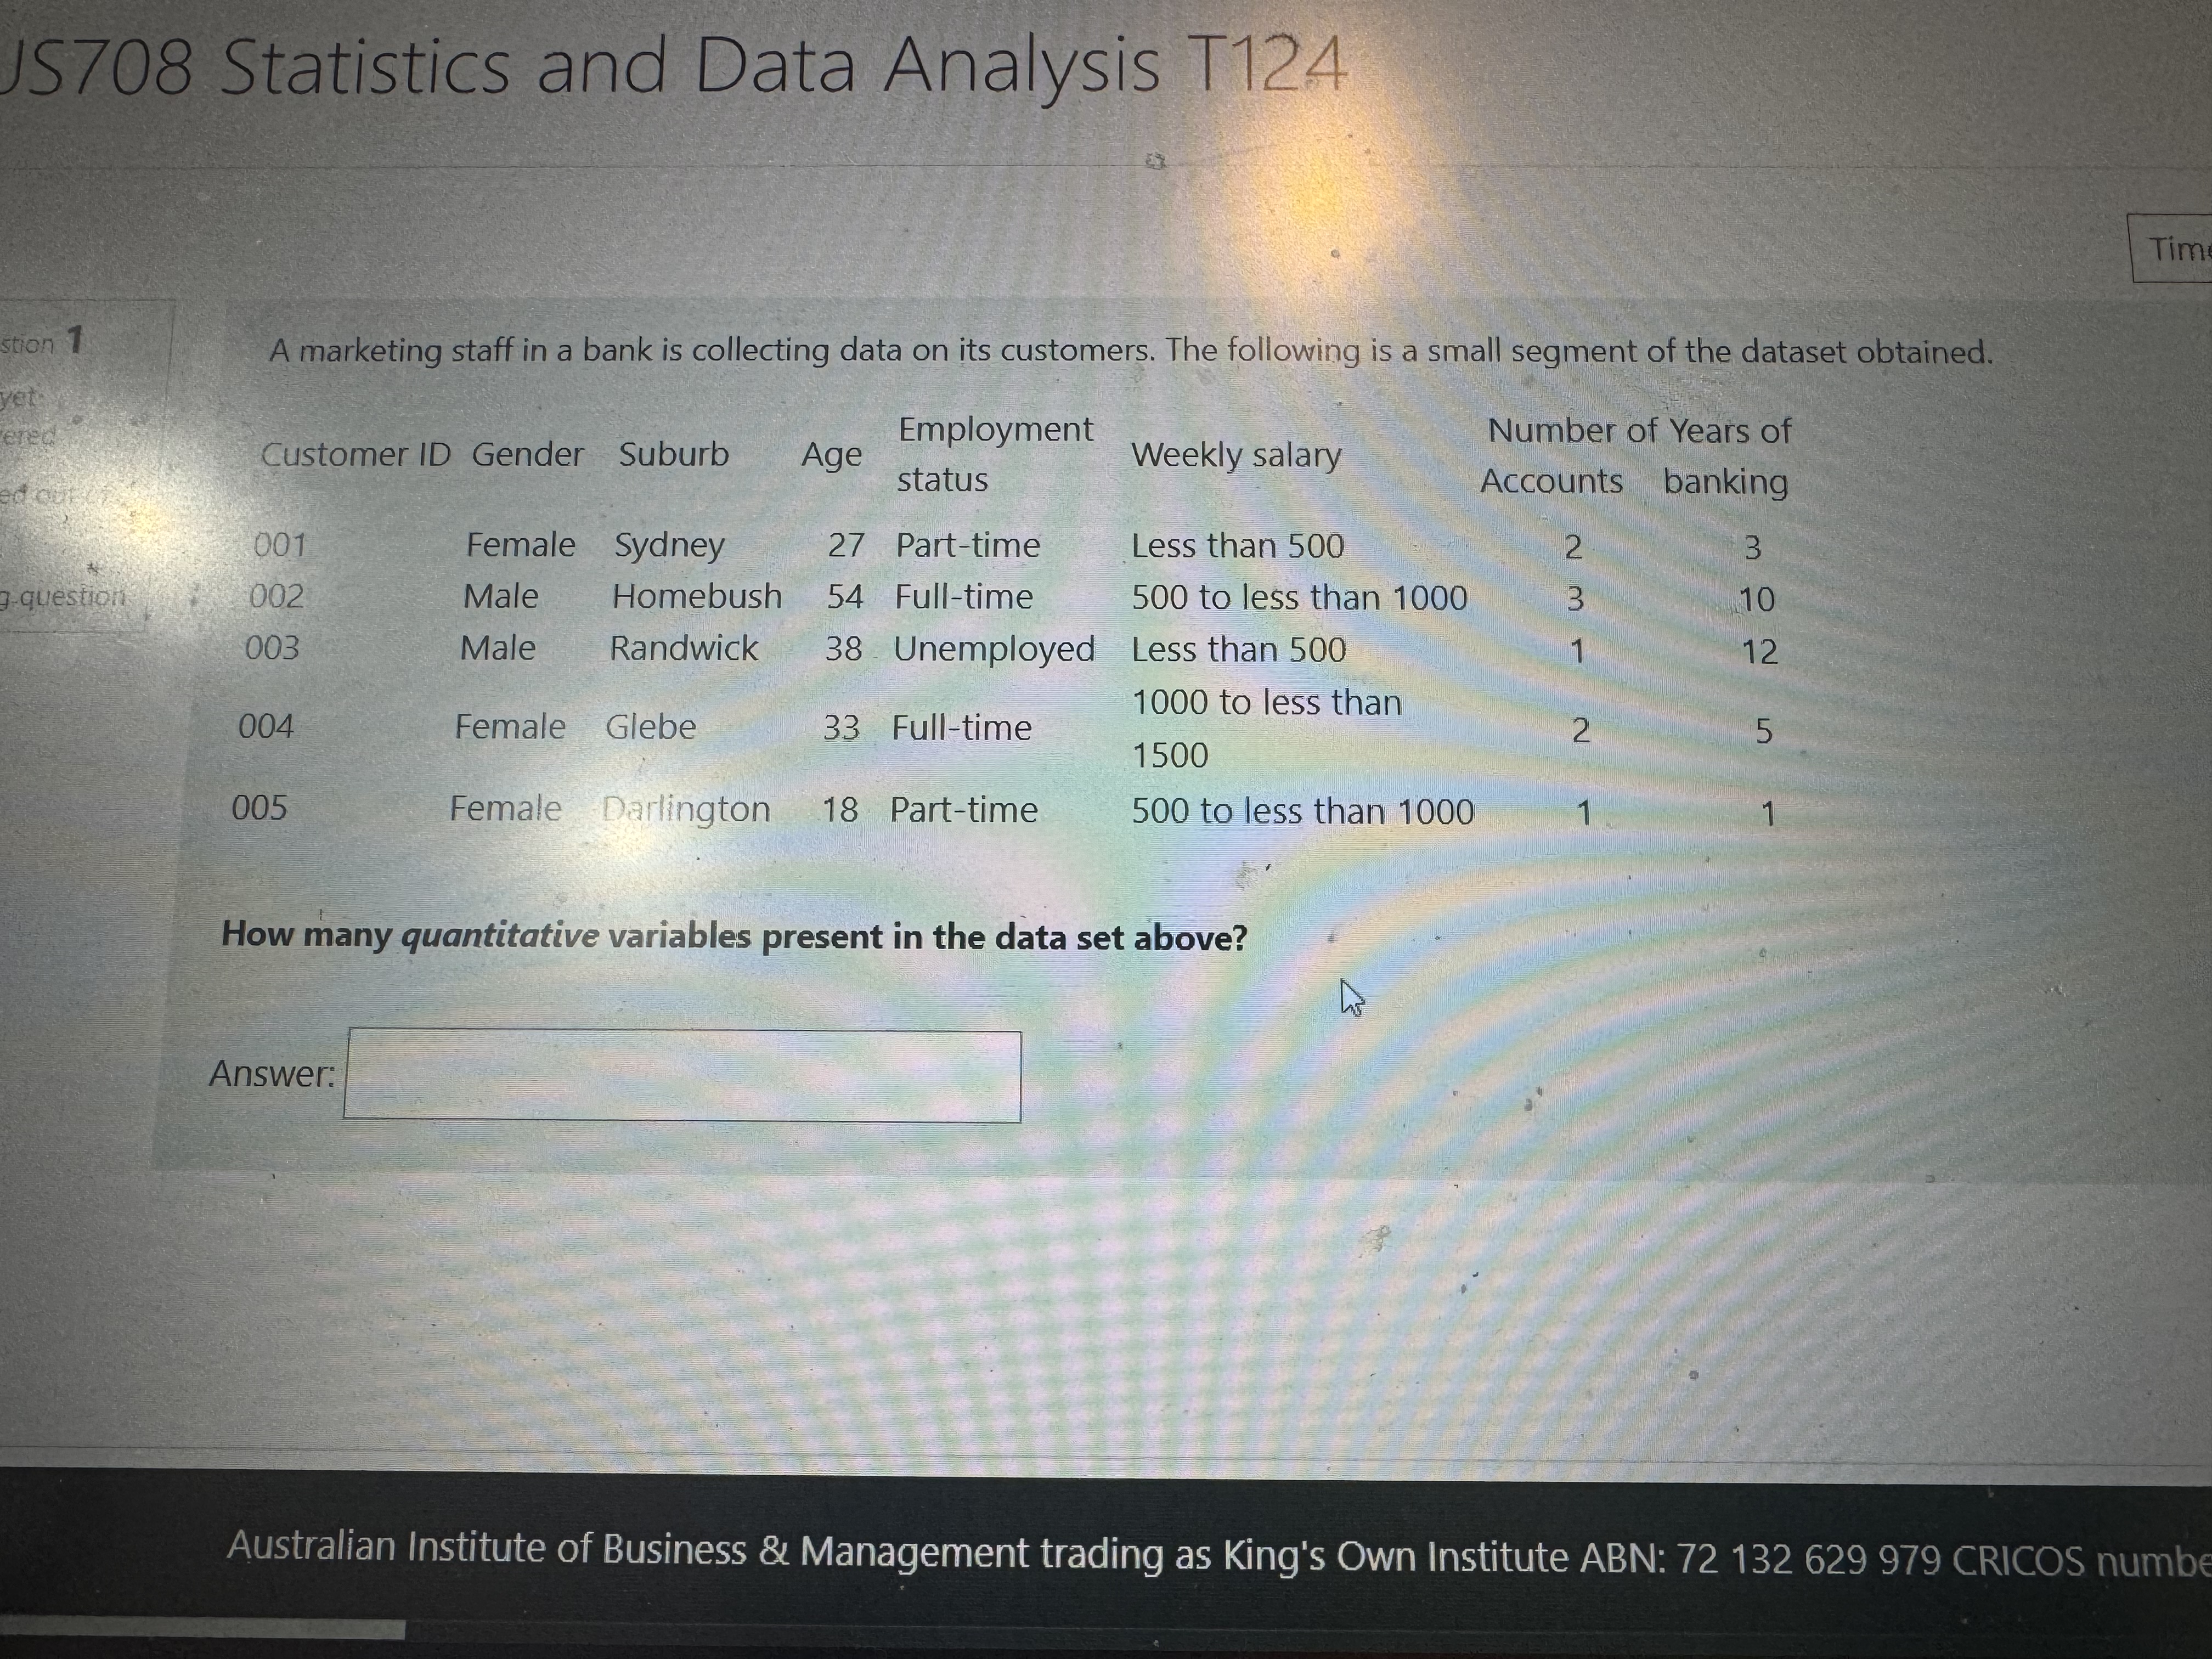
Task: Click the Answer label text
Action: 271,1074
